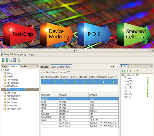Screen dimensions: 154x136
Task: Click green check status under Assura LVS column
Action: 114,81
